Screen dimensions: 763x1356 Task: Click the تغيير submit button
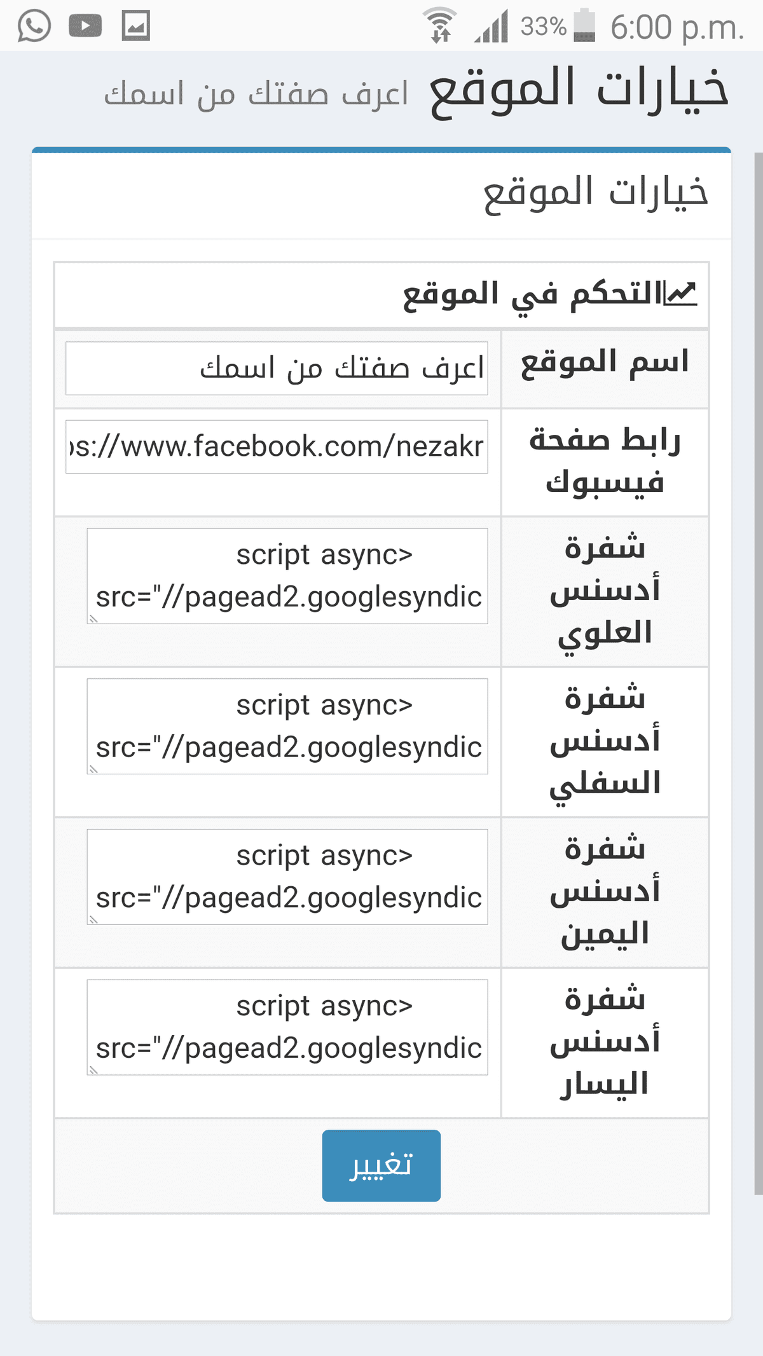tap(381, 1165)
